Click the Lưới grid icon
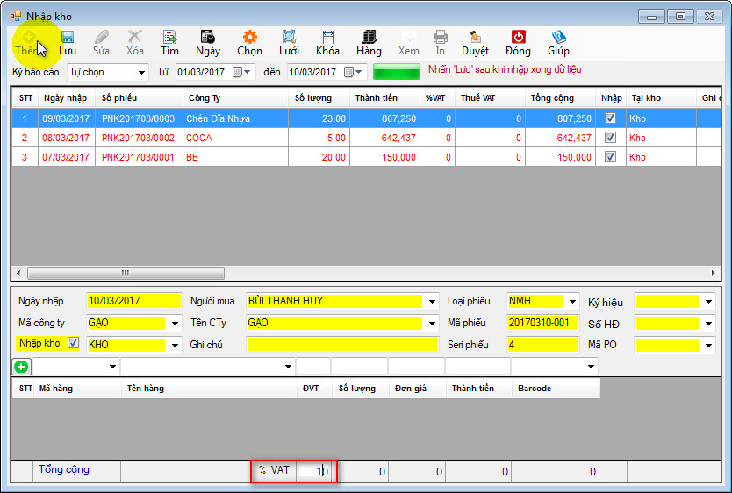This screenshot has height=493, width=732. [x=289, y=37]
